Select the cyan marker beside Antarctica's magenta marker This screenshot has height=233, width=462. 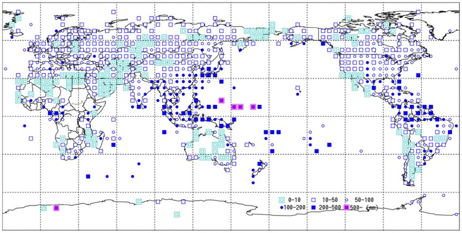click(x=44, y=208)
